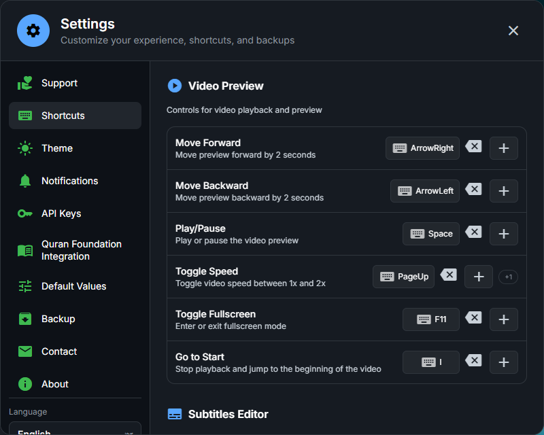Click the Subtitles Editor heading
Image resolution: width=544 pixels, height=435 pixels.
pyautogui.click(x=228, y=414)
